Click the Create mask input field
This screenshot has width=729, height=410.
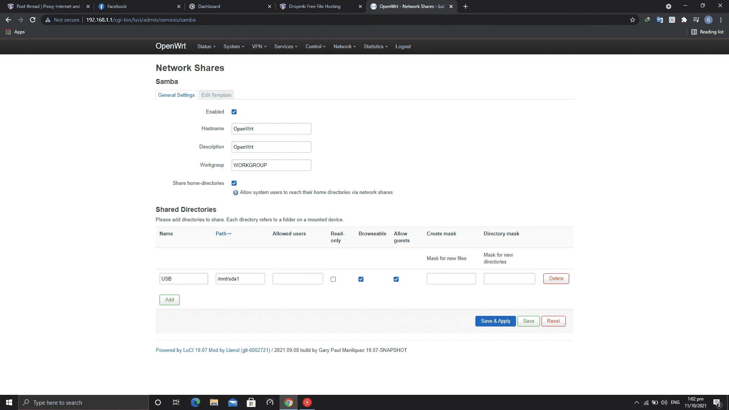pyautogui.click(x=451, y=279)
